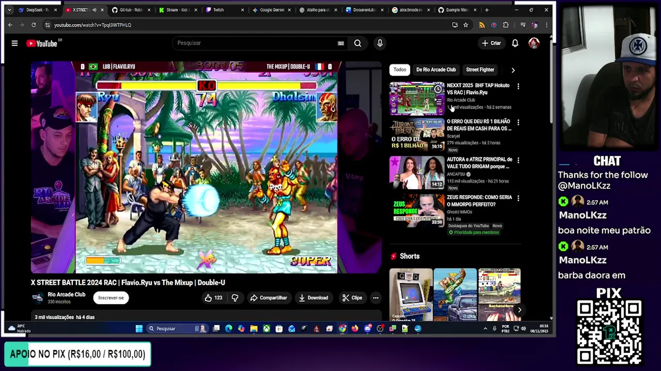Reload the page with refresh icon
This screenshot has width=661, height=371.
[x=34, y=25]
